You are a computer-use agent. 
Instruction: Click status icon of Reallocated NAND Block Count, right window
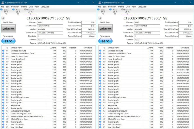[100, 54]
